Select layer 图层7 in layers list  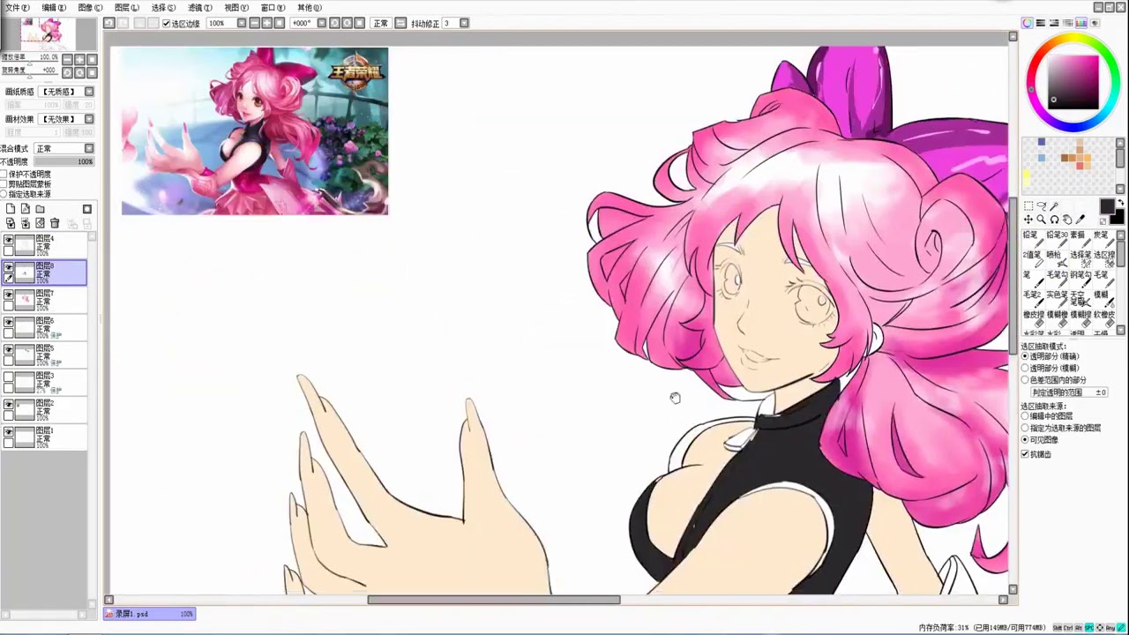(43, 300)
